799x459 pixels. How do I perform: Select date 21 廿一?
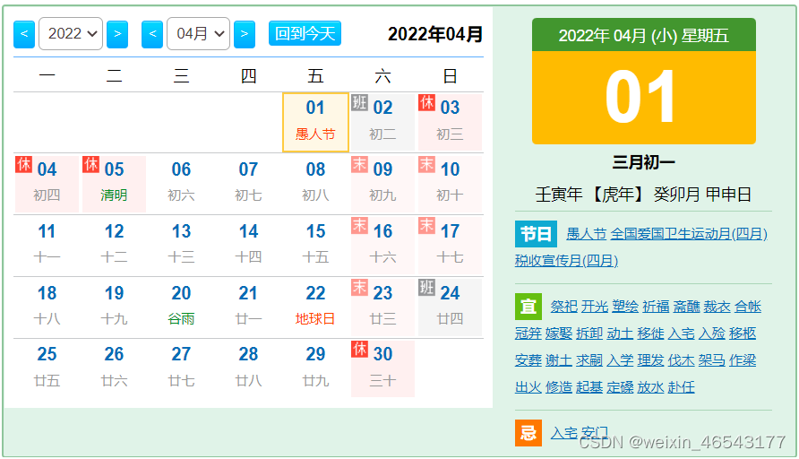(248, 307)
